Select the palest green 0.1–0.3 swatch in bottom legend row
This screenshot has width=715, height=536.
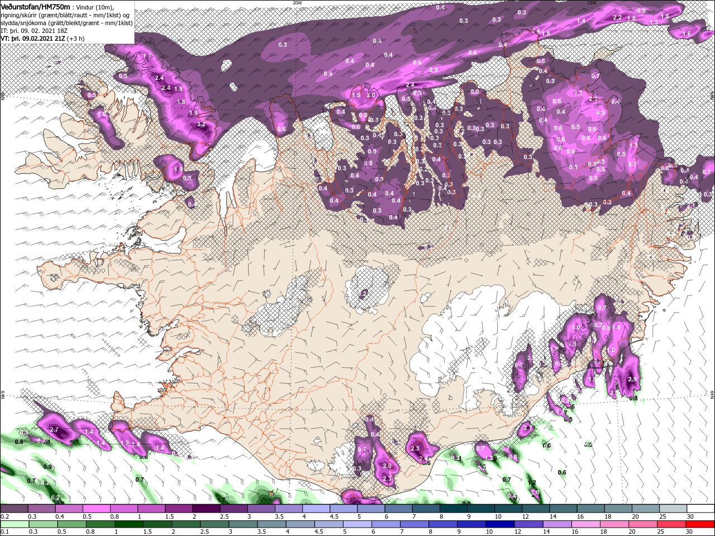14,524
